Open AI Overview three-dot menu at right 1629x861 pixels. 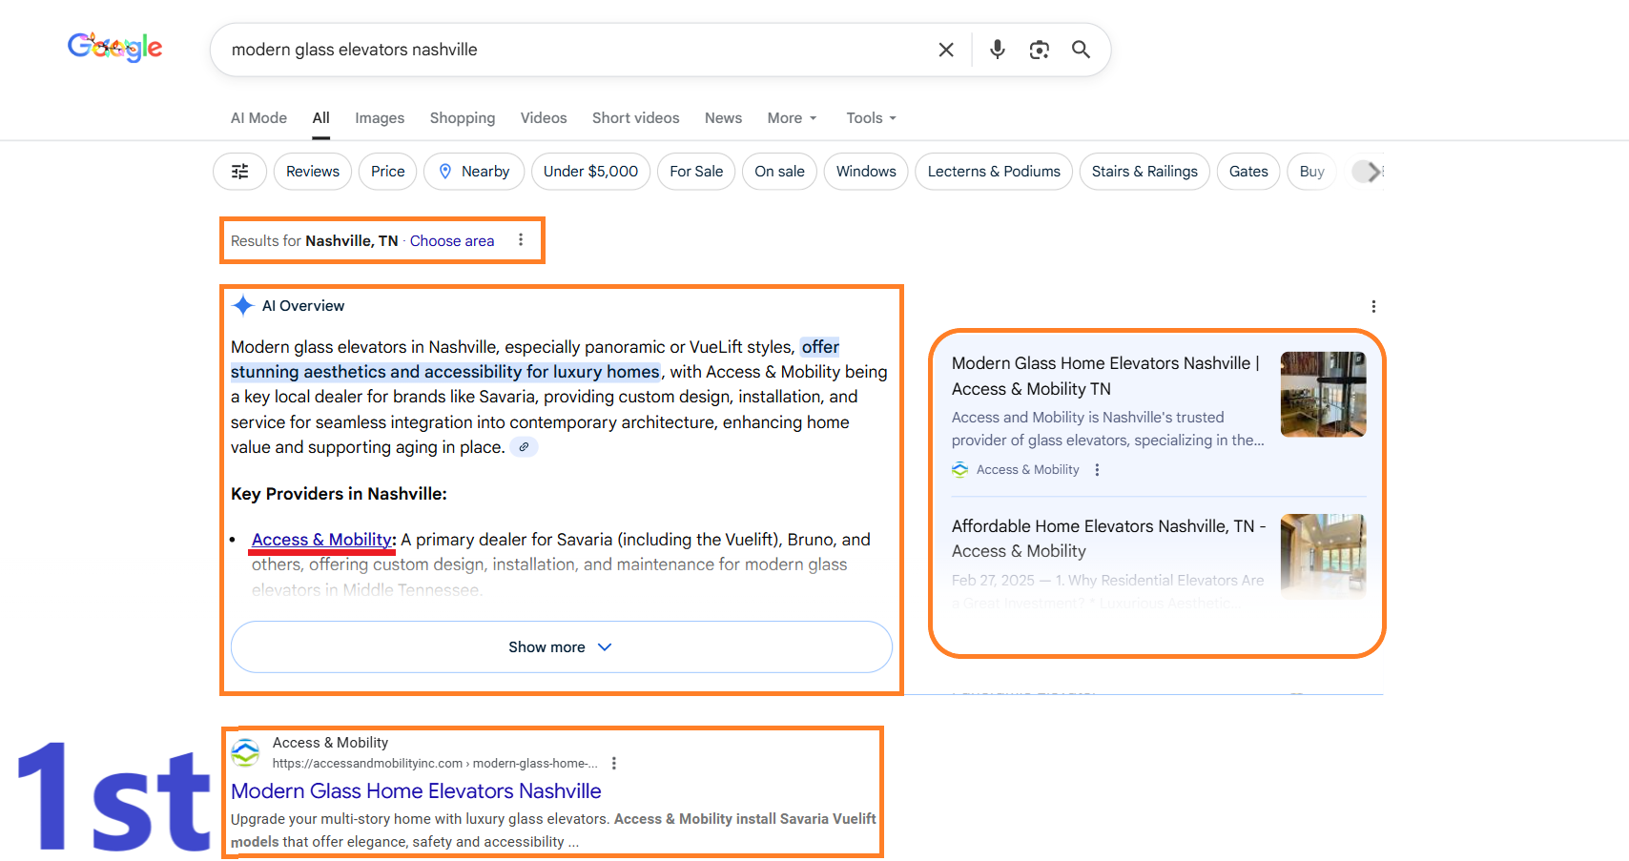1373,306
